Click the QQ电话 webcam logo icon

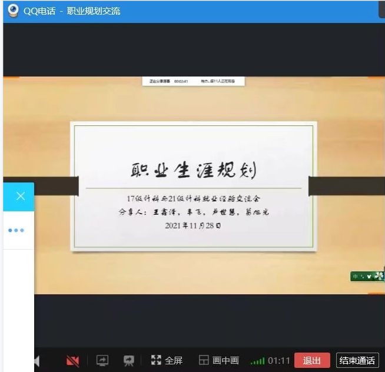coord(13,11)
